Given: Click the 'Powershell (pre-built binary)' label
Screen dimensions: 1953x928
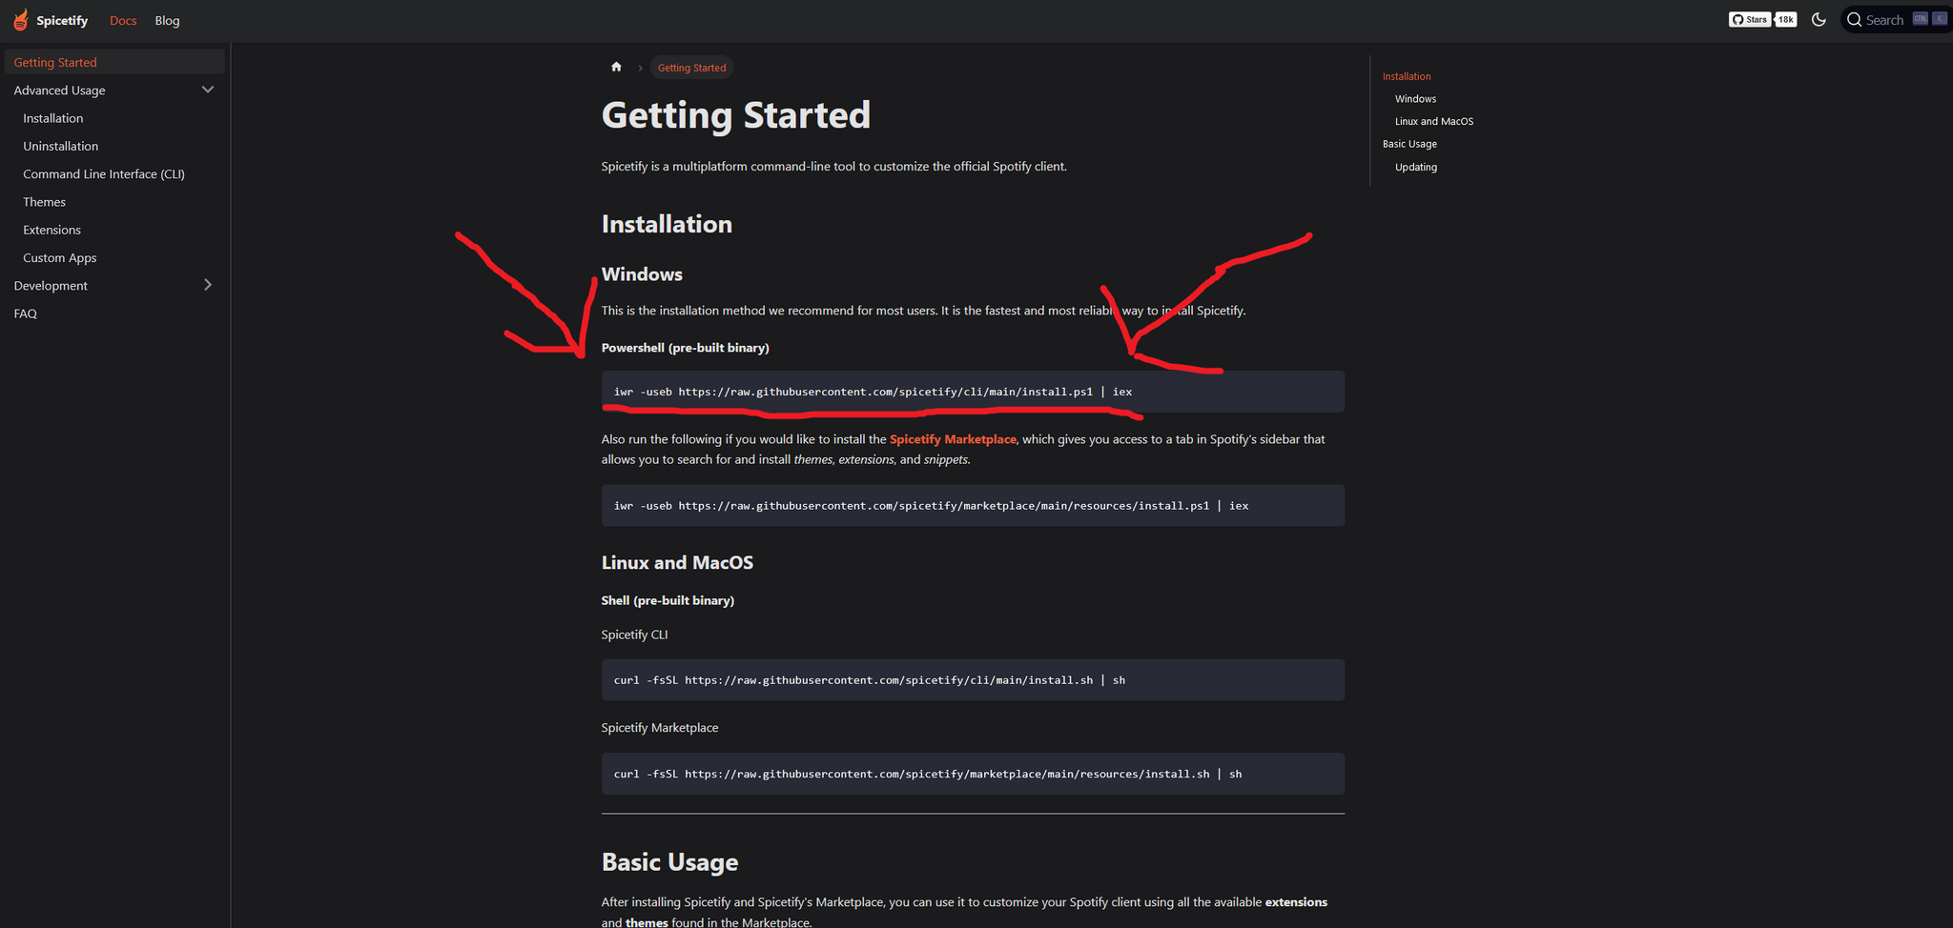Looking at the screenshot, I should (x=685, y=348).
